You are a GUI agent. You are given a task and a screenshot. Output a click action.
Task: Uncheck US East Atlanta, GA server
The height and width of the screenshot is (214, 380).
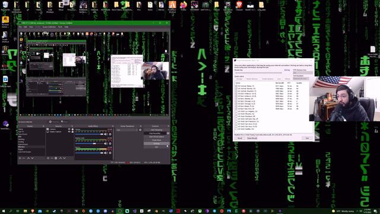236,99
